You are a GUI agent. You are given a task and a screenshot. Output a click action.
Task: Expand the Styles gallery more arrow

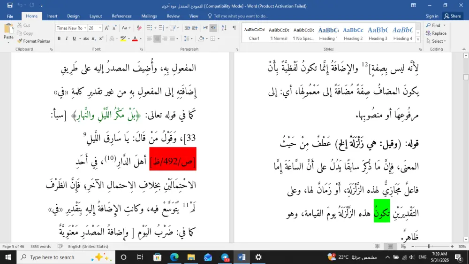(418, 40)
